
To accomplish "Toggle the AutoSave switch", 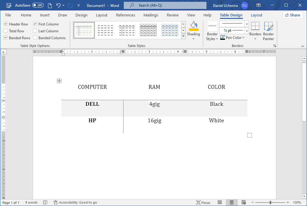I will pyautogui.click(x=38, y=5).
